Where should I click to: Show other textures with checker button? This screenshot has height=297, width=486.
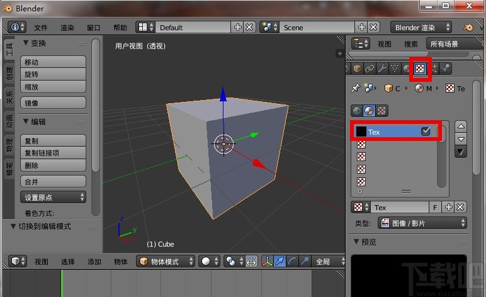(381, 111)
